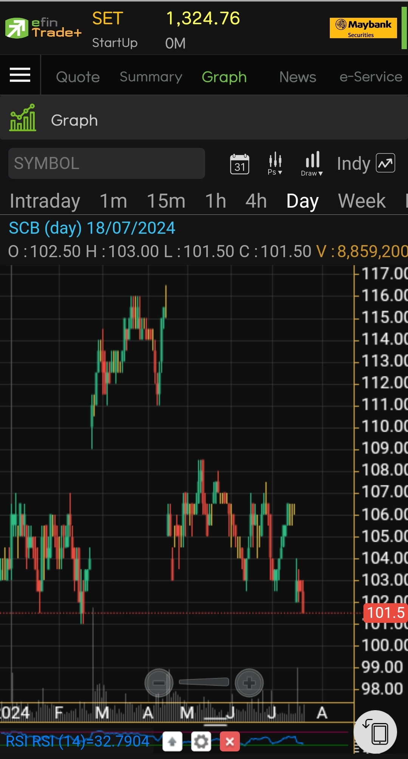Tap the 98.00 price axis label
The height and width of the screenshot is (759, 408).
[382, 689]
